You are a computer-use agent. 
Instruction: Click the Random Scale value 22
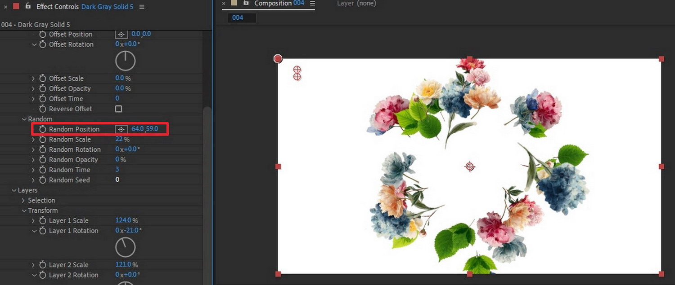119,139
